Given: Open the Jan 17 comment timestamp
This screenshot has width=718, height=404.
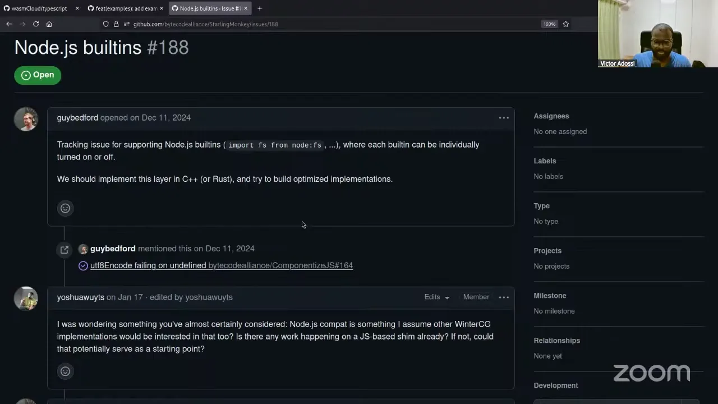Looking at the screenshot, I should [x=130, y=297].
